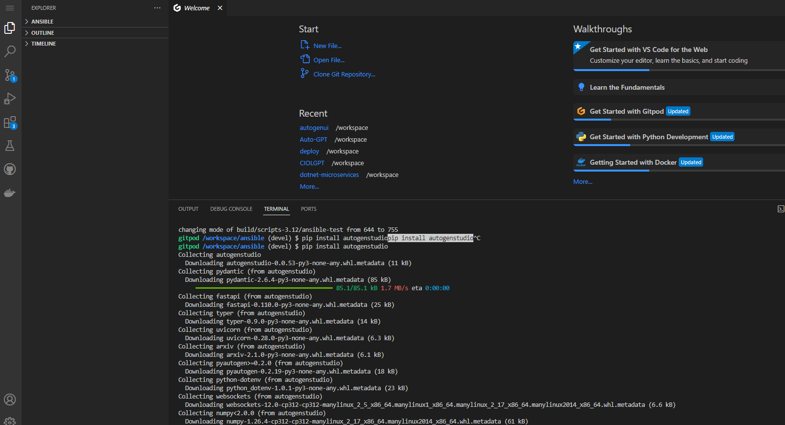Click the lightbulb icon for Learn the Fundamentals
The image size is (785, 425).
(581, 87)
